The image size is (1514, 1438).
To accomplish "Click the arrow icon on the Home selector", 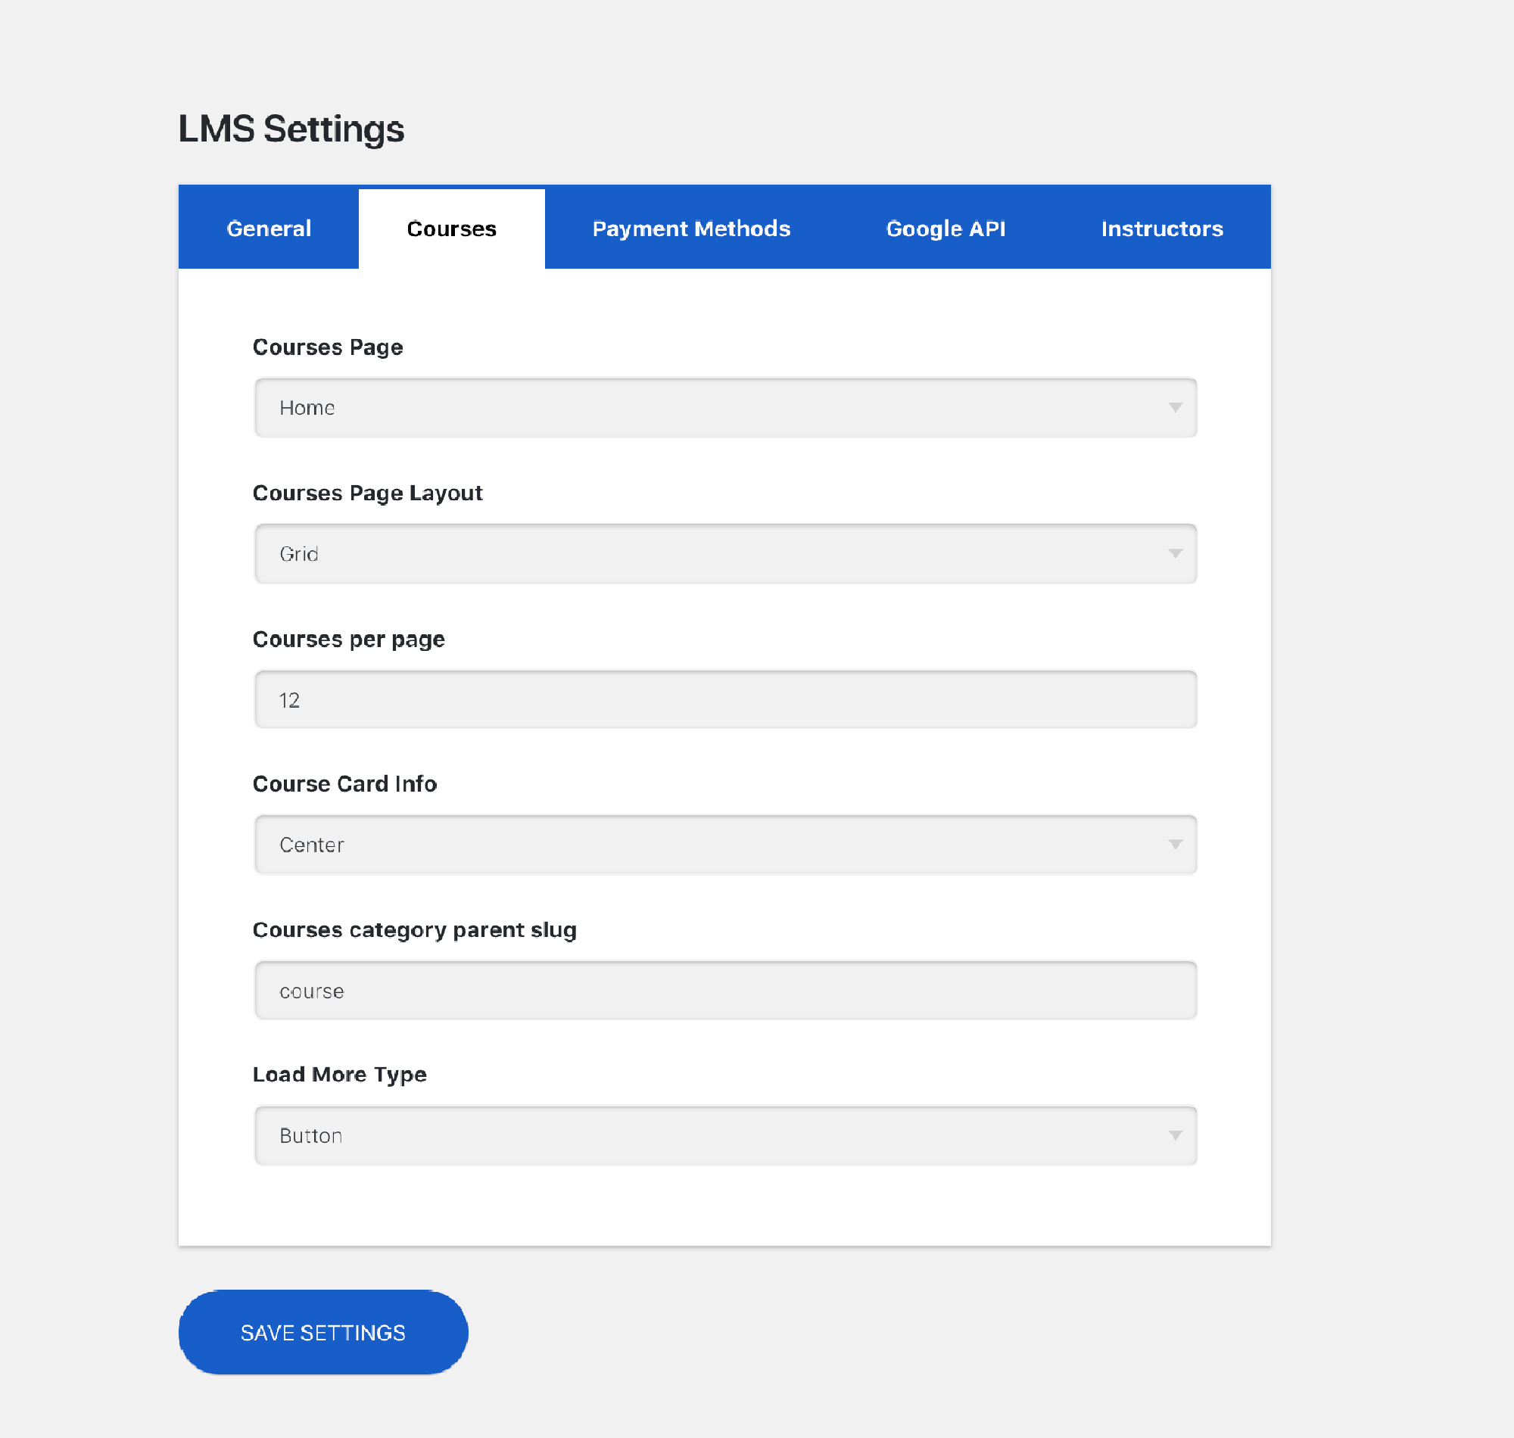I will [x=1177, y=408].
